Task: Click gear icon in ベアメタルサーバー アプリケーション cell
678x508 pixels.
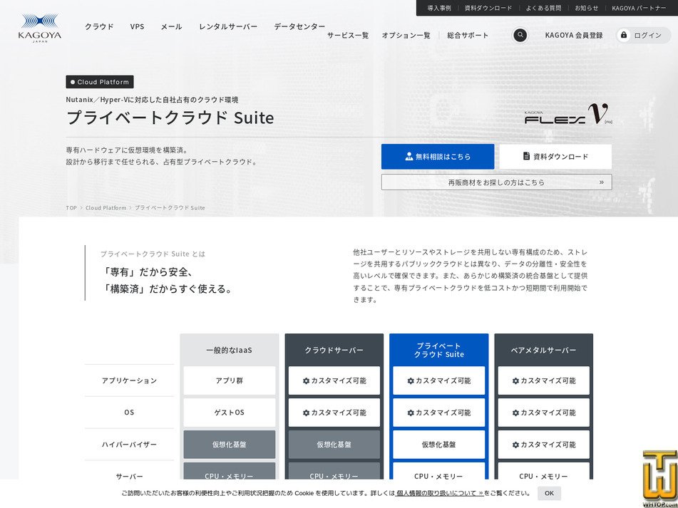Action: [515, 381]
